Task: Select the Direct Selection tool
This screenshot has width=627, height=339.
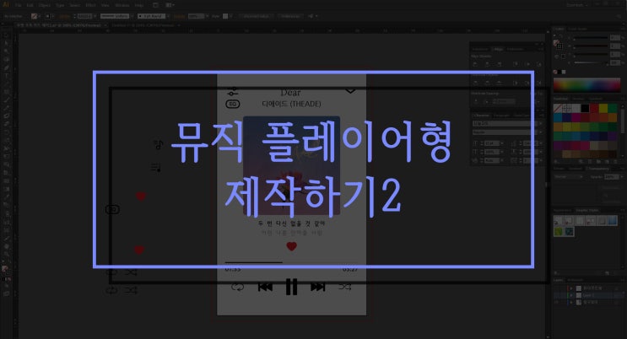Action: 6,43
